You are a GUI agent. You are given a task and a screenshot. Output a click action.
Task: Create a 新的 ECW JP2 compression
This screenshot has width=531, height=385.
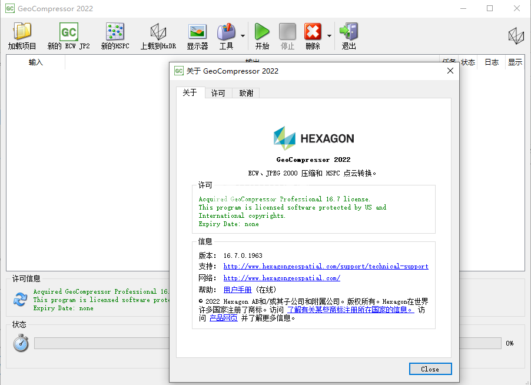point(69,36)
